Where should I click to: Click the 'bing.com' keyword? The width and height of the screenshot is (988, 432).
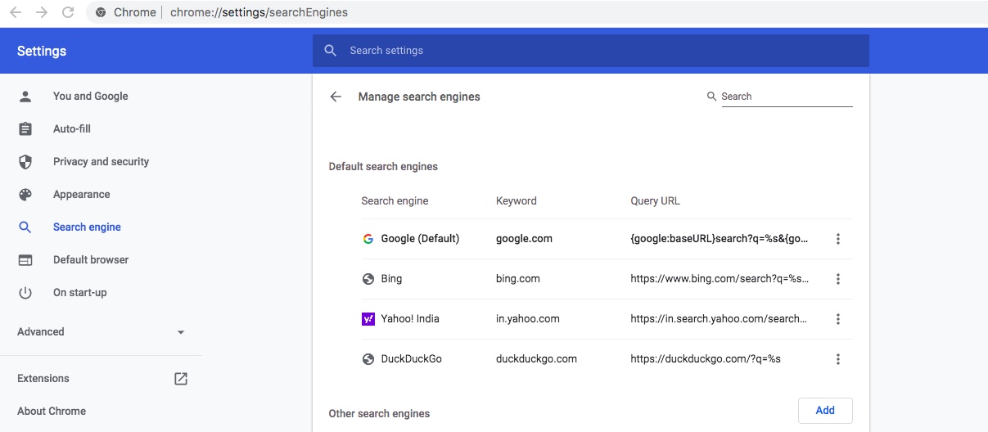518,279
